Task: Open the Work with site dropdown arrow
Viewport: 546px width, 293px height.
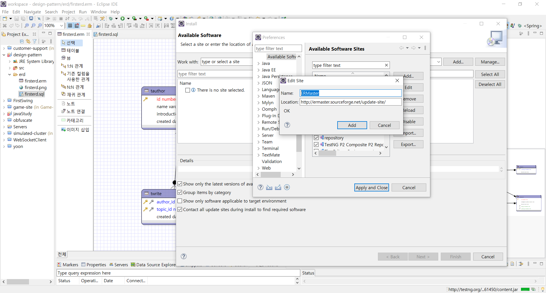Action: [x=439, y=62]
